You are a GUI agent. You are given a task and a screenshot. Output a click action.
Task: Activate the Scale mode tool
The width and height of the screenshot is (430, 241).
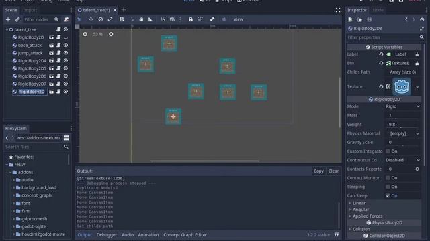[110, 19]
